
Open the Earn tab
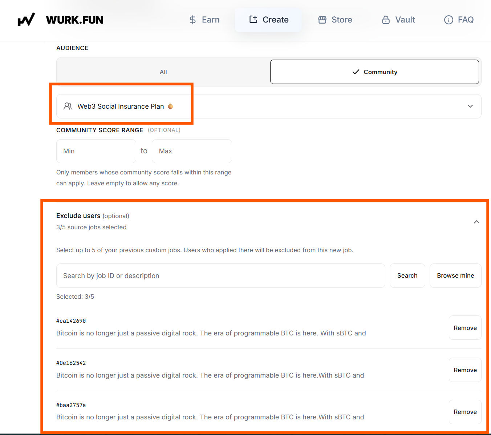204,20
